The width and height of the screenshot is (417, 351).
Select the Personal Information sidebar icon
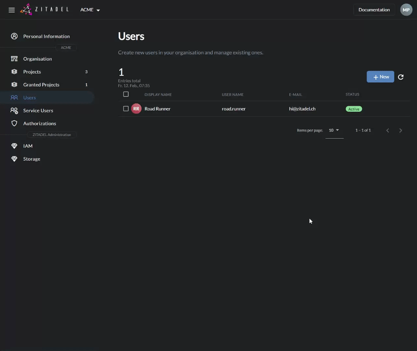13,36
